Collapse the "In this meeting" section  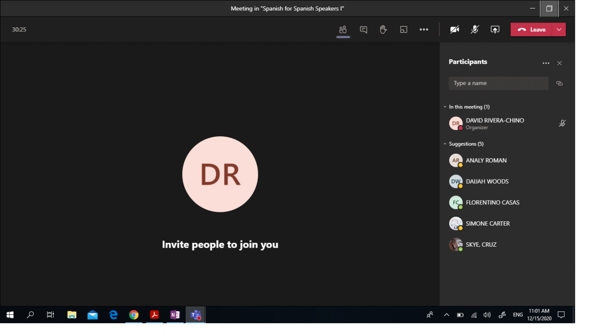(445, 107)
